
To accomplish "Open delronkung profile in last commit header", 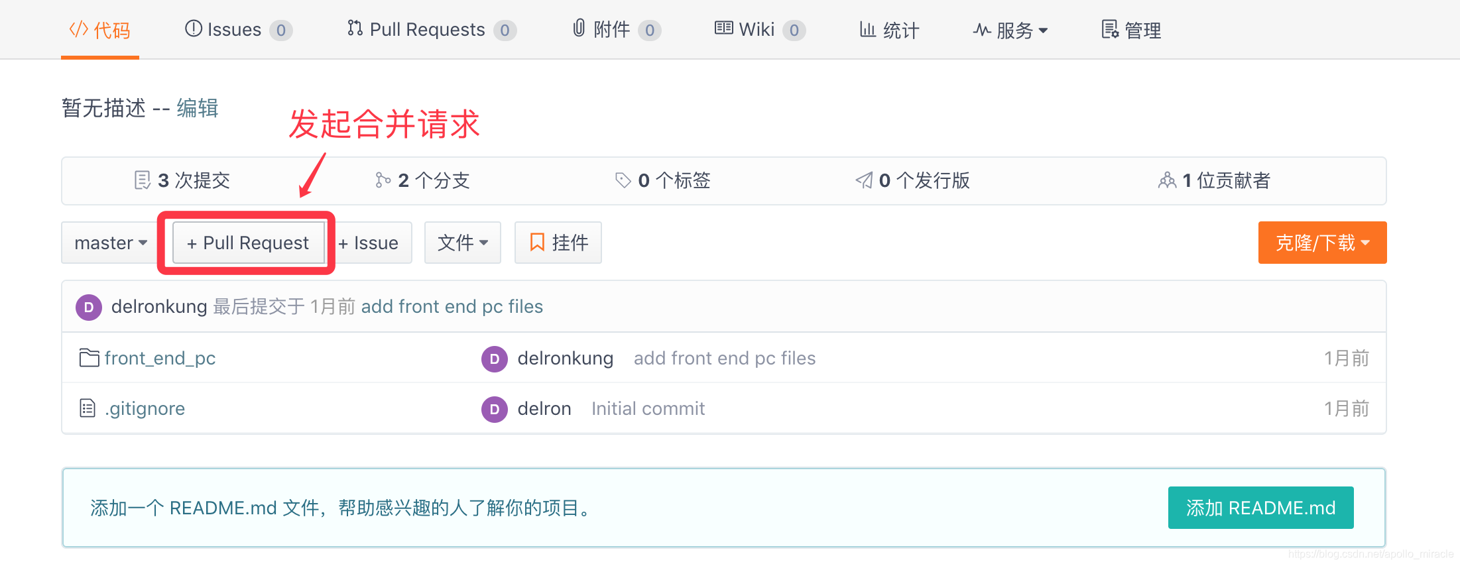I will (x=159, y=306).
